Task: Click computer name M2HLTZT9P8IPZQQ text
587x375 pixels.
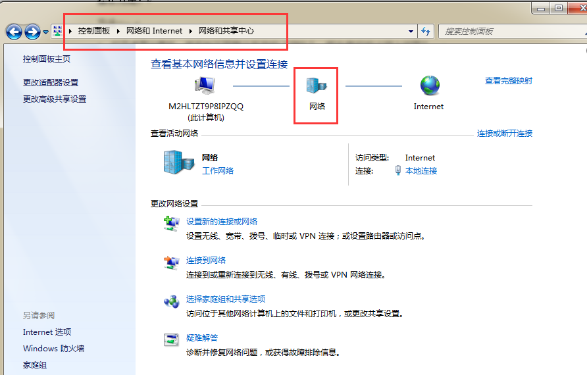Action: coord(206,107)
